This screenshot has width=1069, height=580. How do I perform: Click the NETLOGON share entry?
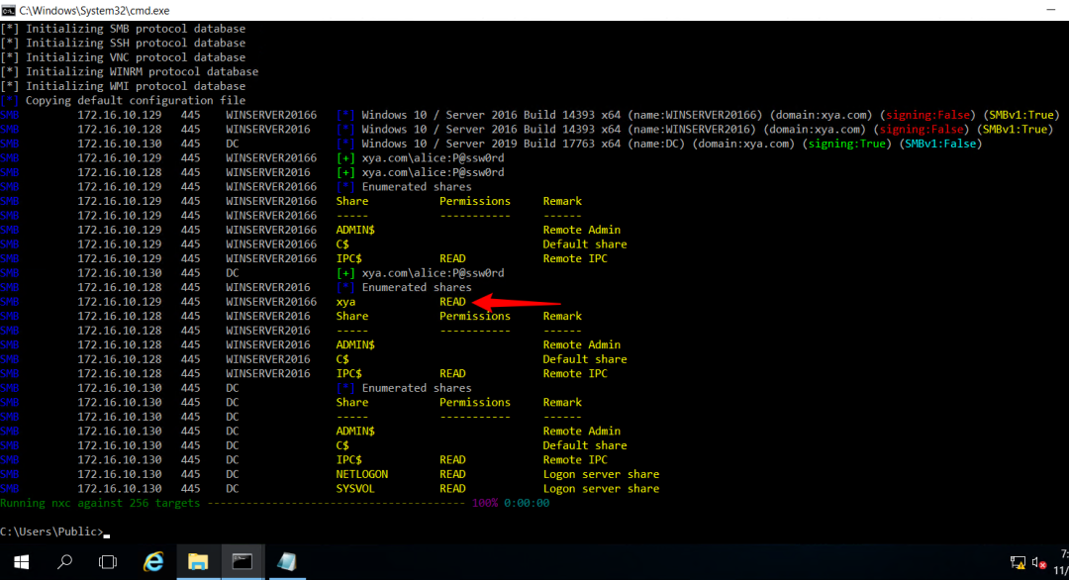[x=362, y=474]
